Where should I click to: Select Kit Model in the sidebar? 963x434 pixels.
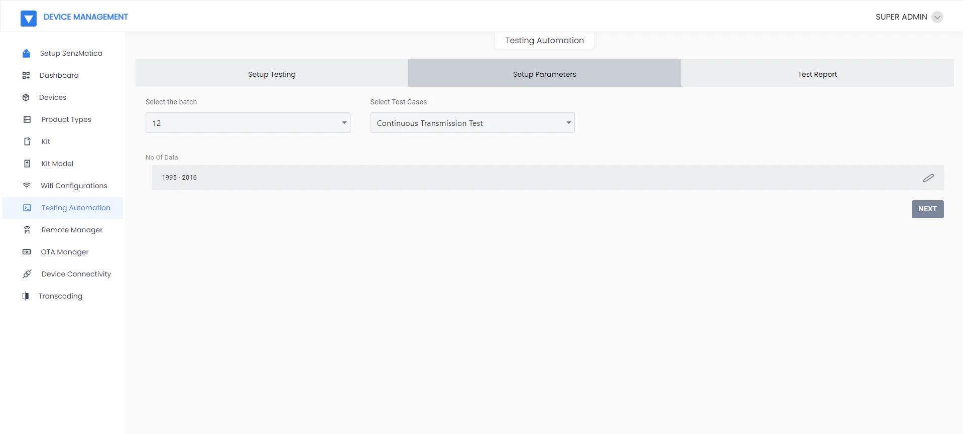pyautogui.click(x=63, y=164)
